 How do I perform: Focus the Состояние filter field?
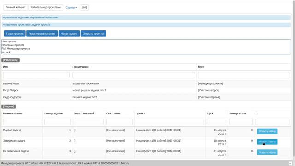[119, 122]
